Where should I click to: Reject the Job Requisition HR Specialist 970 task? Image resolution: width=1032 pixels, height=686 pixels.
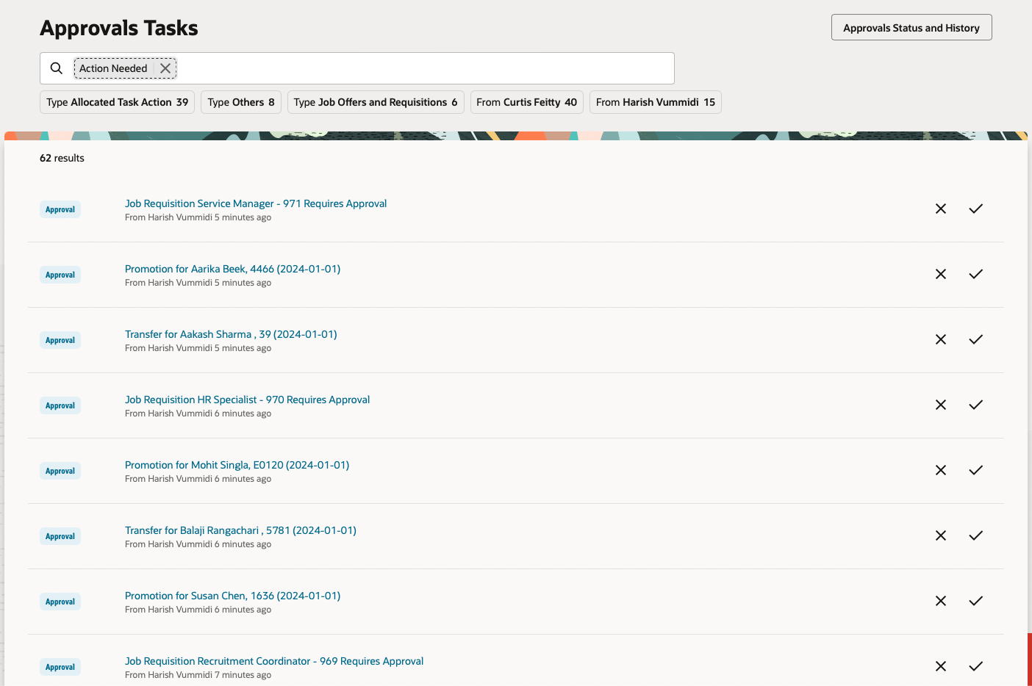[940, 405]
